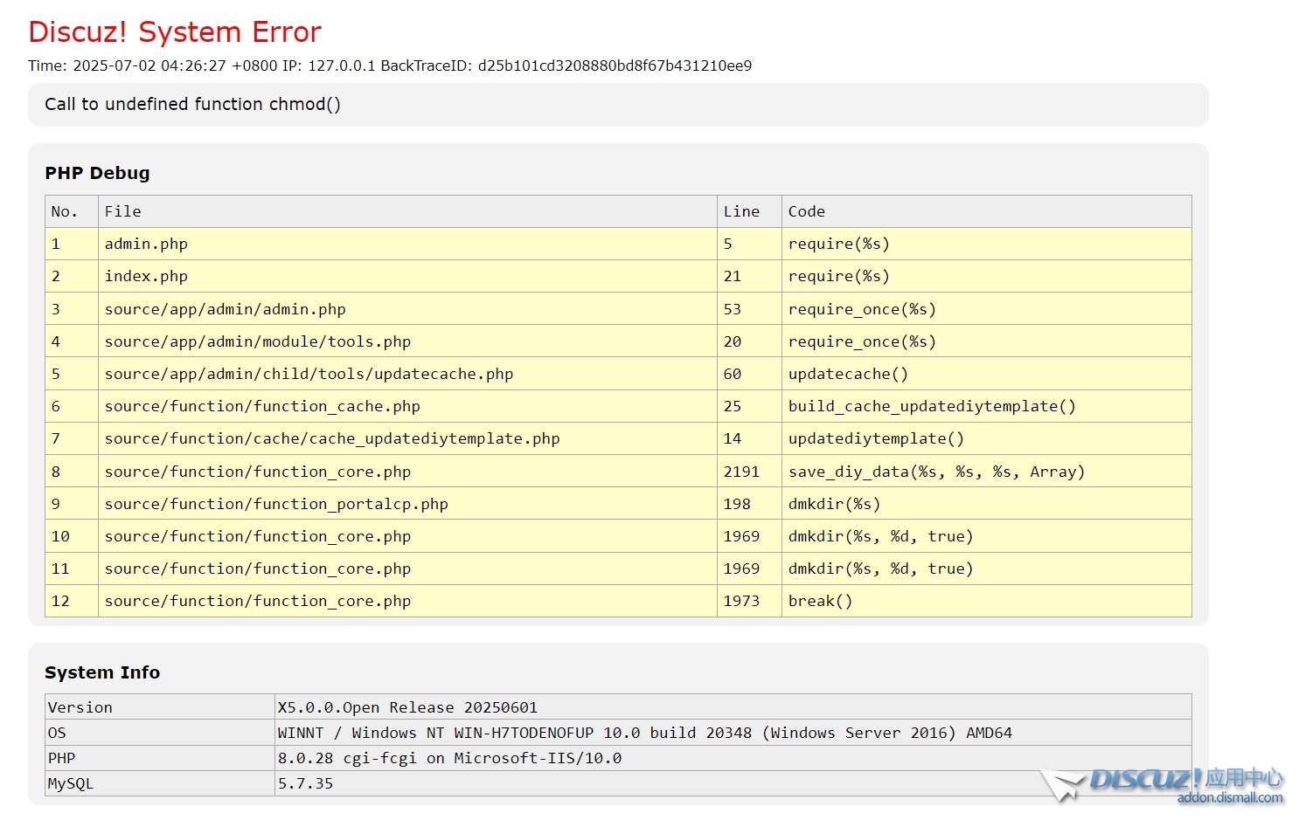This screenshot has width=1299, height=820.
Task: Click the 'OS' label cell
Action: click(x=160, y=733)
